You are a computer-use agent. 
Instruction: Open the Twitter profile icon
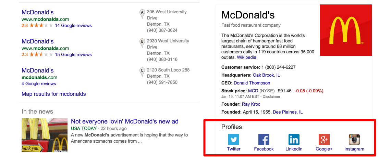click(234, 139)
